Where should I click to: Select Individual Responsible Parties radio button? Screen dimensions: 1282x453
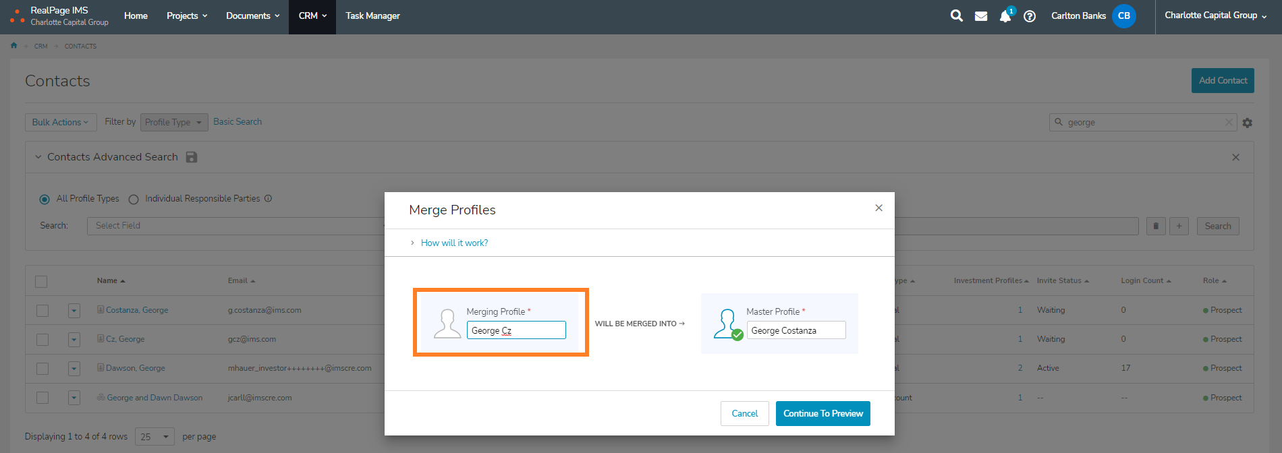[x=134, y=199]
